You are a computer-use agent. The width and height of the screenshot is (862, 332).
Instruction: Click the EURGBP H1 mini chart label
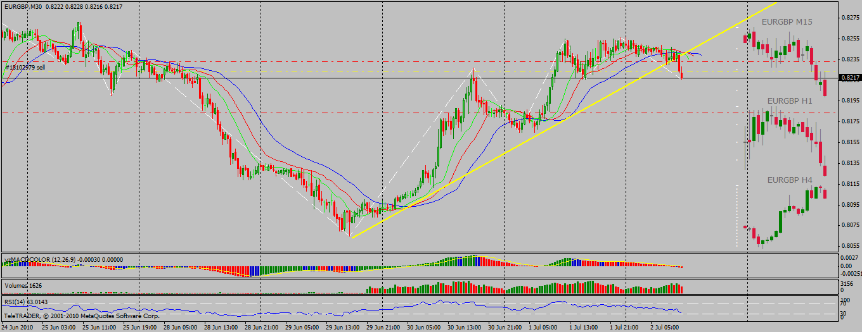(790, 101)
